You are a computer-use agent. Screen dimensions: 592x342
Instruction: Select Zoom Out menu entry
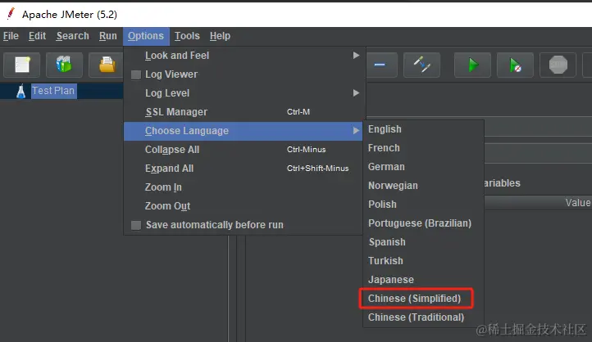coord(244,206)
